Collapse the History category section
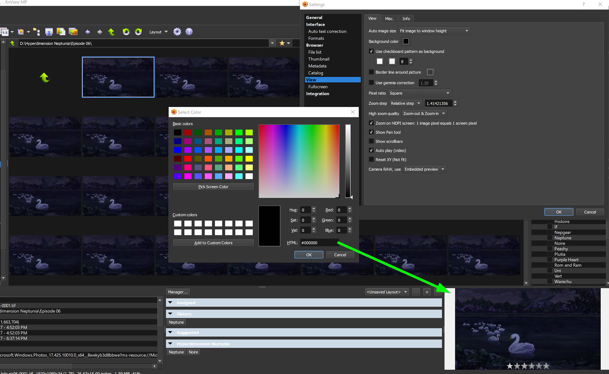The height and width of the screenshot is (374, 609). [170, 314]
